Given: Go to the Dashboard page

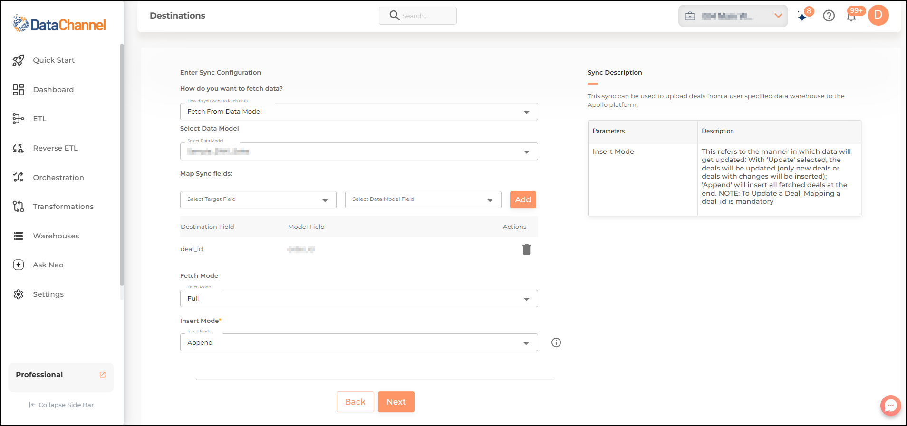Looking at the screenshot, I should click(53, 90).
